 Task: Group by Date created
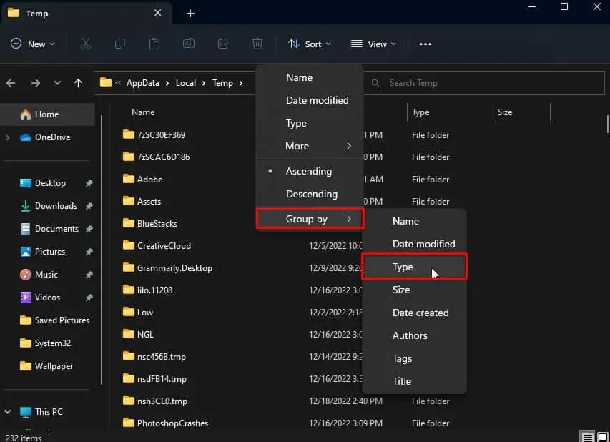pyautogui.click(x=414, y=313)
